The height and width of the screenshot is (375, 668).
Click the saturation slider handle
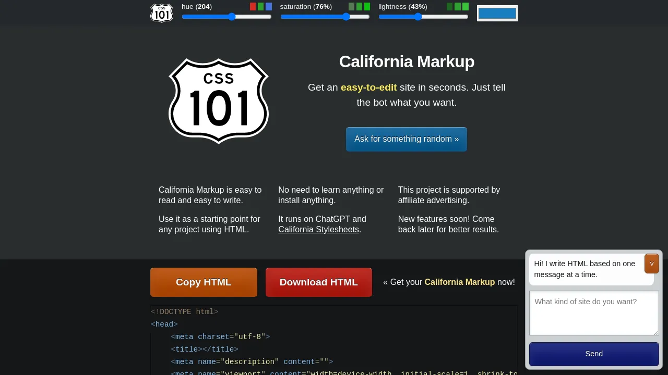pos(346,17)
